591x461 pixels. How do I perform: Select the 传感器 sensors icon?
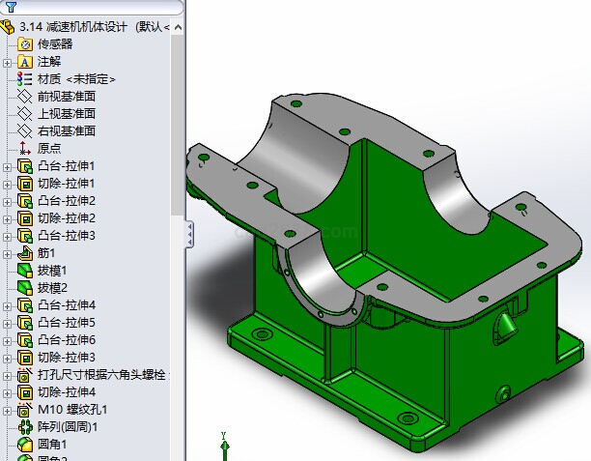(x=25, y=43)
